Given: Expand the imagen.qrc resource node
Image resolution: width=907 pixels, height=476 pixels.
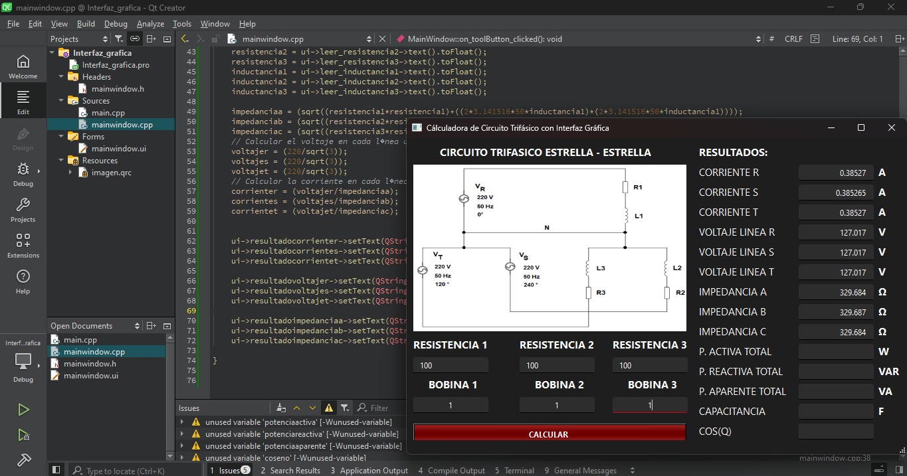Looking at the screenshot, I should coord(71,173).
